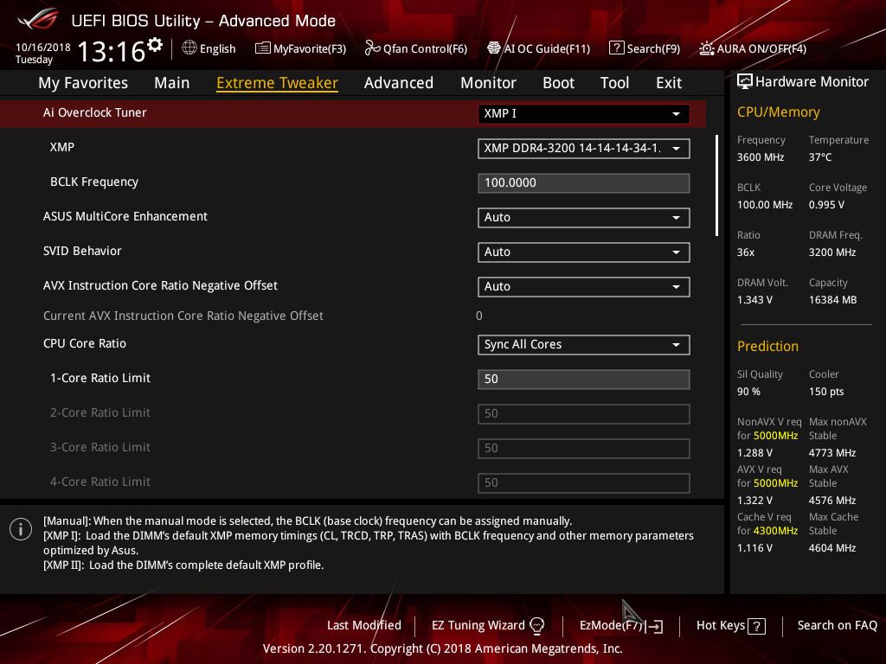Screen dimensions: 886x664
Task: Click the 4300MHz cache frequency text
Action: (x=776, y=531)
